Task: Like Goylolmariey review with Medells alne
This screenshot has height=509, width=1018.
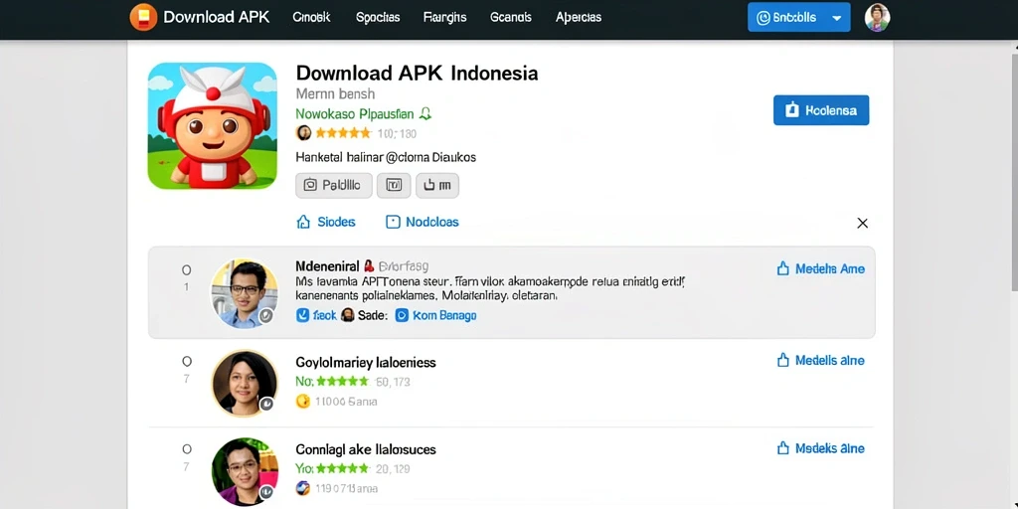Action: coord(820,360)
